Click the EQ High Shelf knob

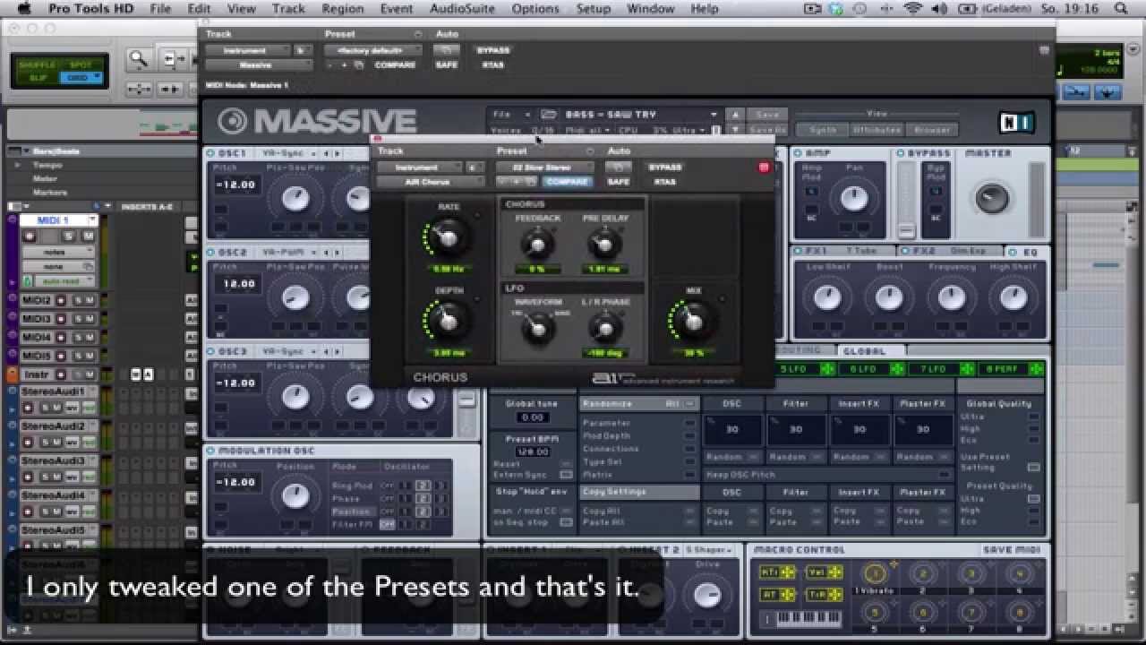(x=1013, y=297)
